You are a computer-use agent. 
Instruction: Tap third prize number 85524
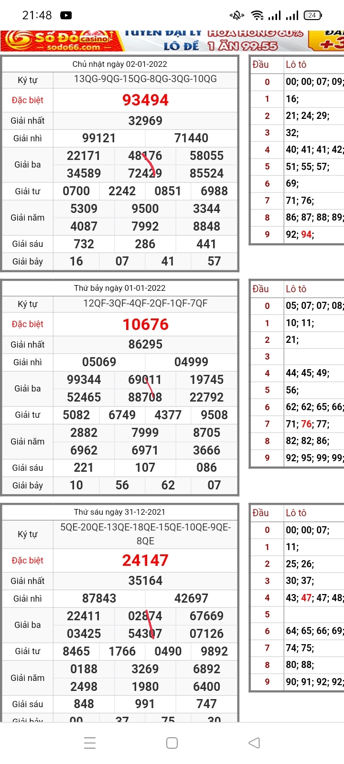point(206,173)
